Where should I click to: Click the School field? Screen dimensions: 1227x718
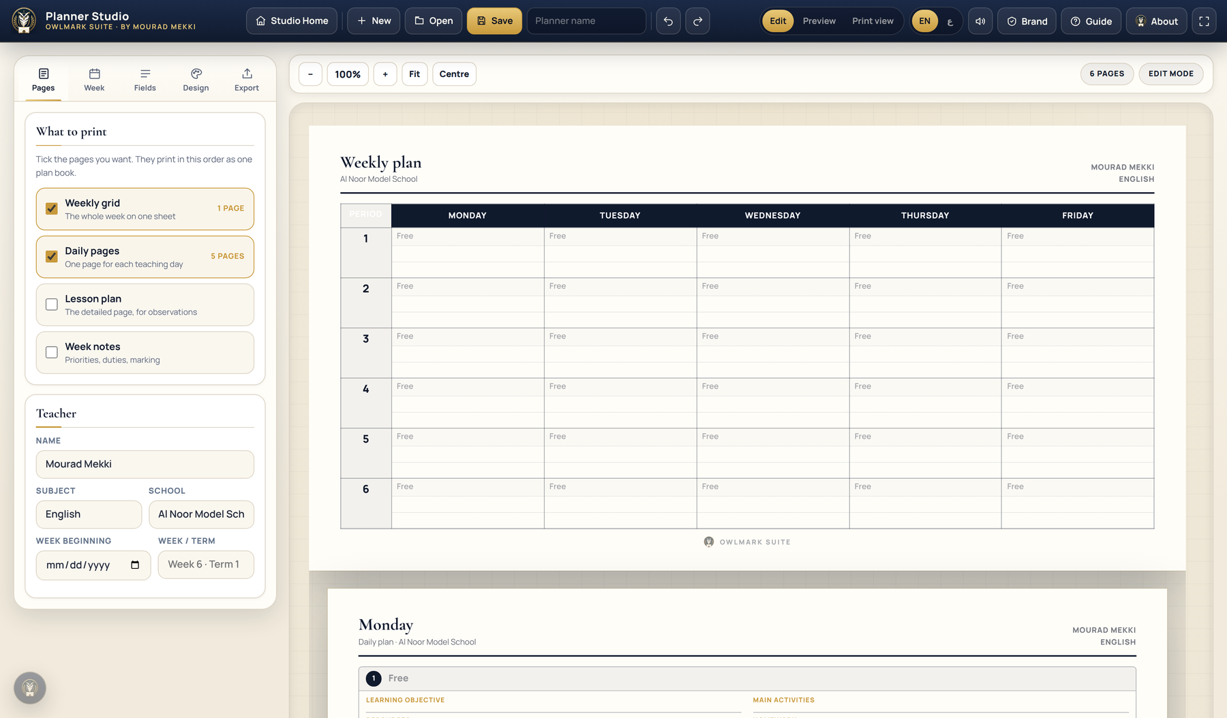pos(201,514)
